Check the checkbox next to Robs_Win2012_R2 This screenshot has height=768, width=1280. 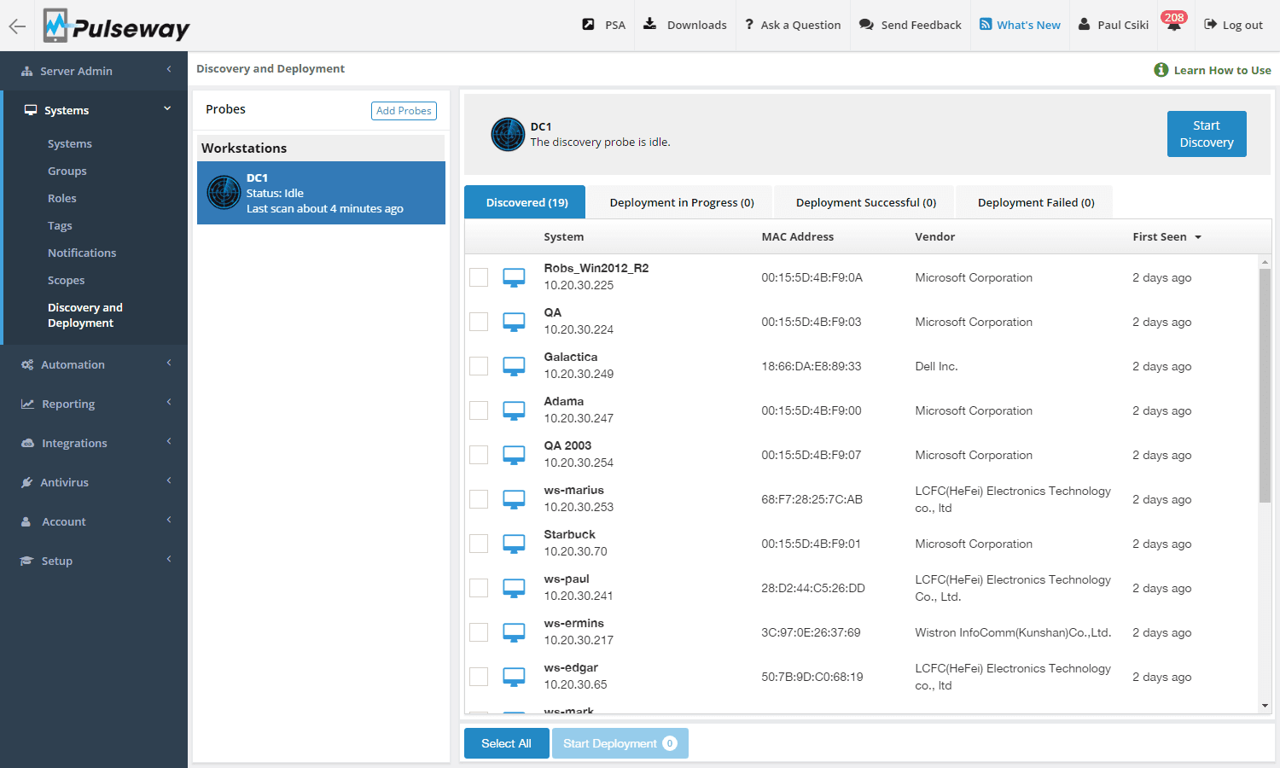pyautogui.click(x=479, y=277)
